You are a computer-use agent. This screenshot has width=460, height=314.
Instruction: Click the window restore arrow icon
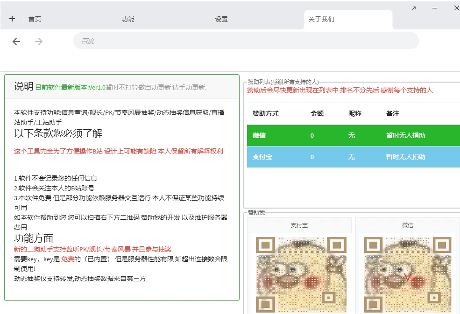pyautogui.click(x=414, y=8)
